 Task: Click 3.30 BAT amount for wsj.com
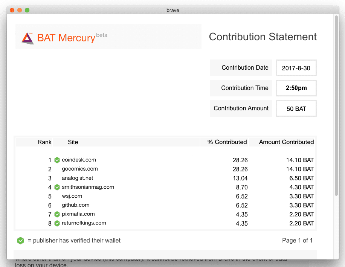(x=301, y=196)
